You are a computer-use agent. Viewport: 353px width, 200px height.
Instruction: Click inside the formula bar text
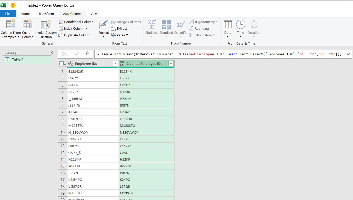click(x=219, y=54)
